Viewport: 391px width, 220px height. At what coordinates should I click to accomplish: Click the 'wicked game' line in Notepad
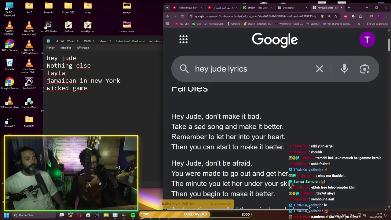pyautogui.click(x=67, y=88)
